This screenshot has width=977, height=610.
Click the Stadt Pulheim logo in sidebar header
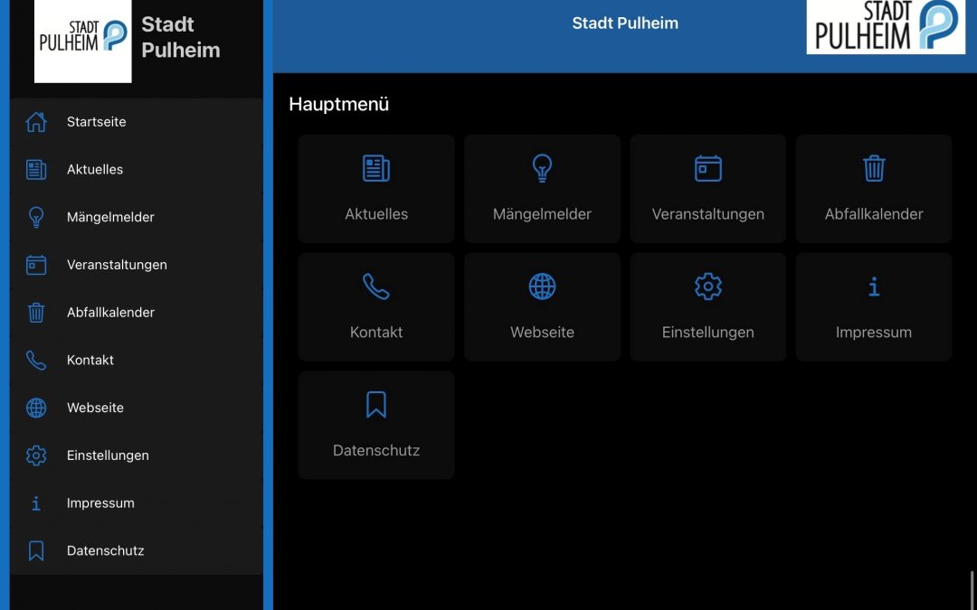[83, 41]
